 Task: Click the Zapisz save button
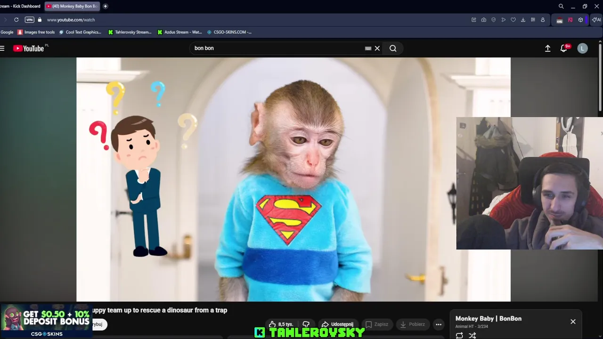(377, 324)
